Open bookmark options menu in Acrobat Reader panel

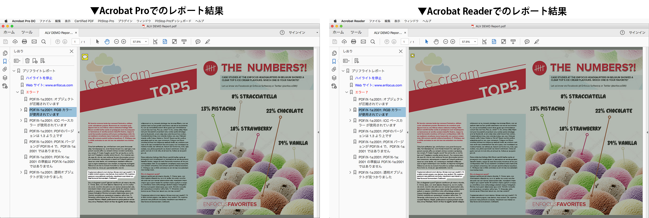tap(346, 61)
